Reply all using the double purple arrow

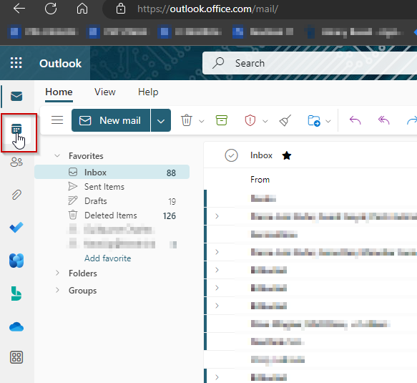click(x=383, y=120)
